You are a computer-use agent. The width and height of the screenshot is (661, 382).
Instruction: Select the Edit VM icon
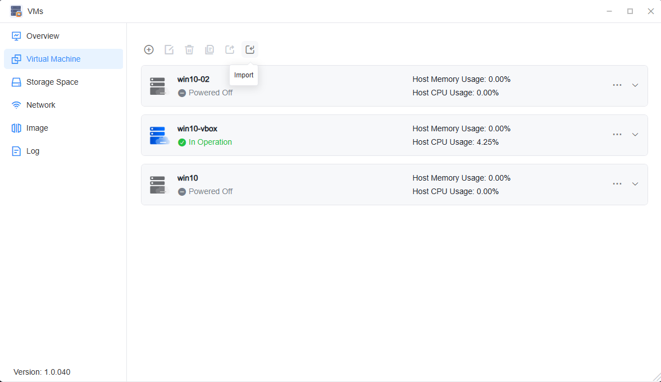[x=169, y=49]
